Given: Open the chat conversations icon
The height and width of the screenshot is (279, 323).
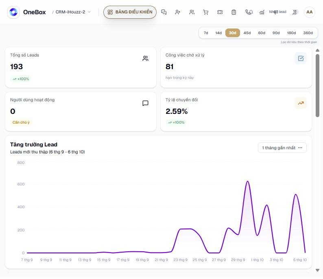Looking at the screenshot, I should pos(164,12).
